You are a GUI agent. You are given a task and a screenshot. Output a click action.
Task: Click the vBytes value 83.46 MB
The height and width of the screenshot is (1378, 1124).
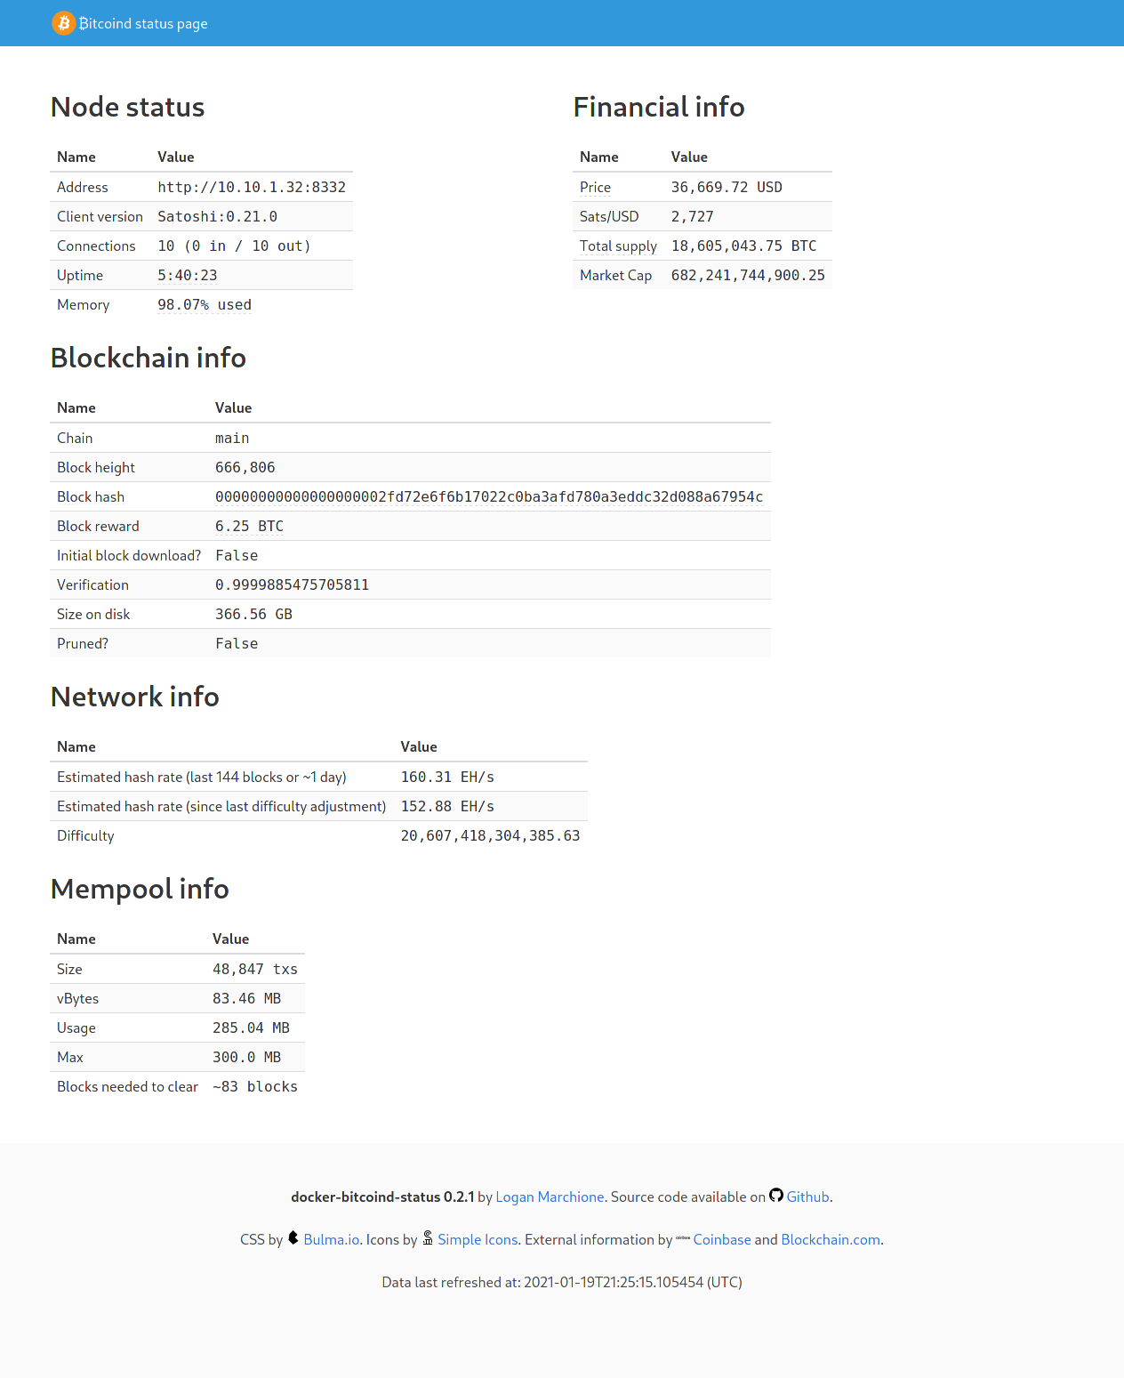[x=247, y=998]
